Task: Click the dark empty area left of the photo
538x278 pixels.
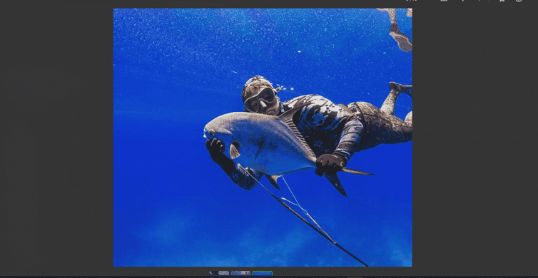Action: [56, 137]
